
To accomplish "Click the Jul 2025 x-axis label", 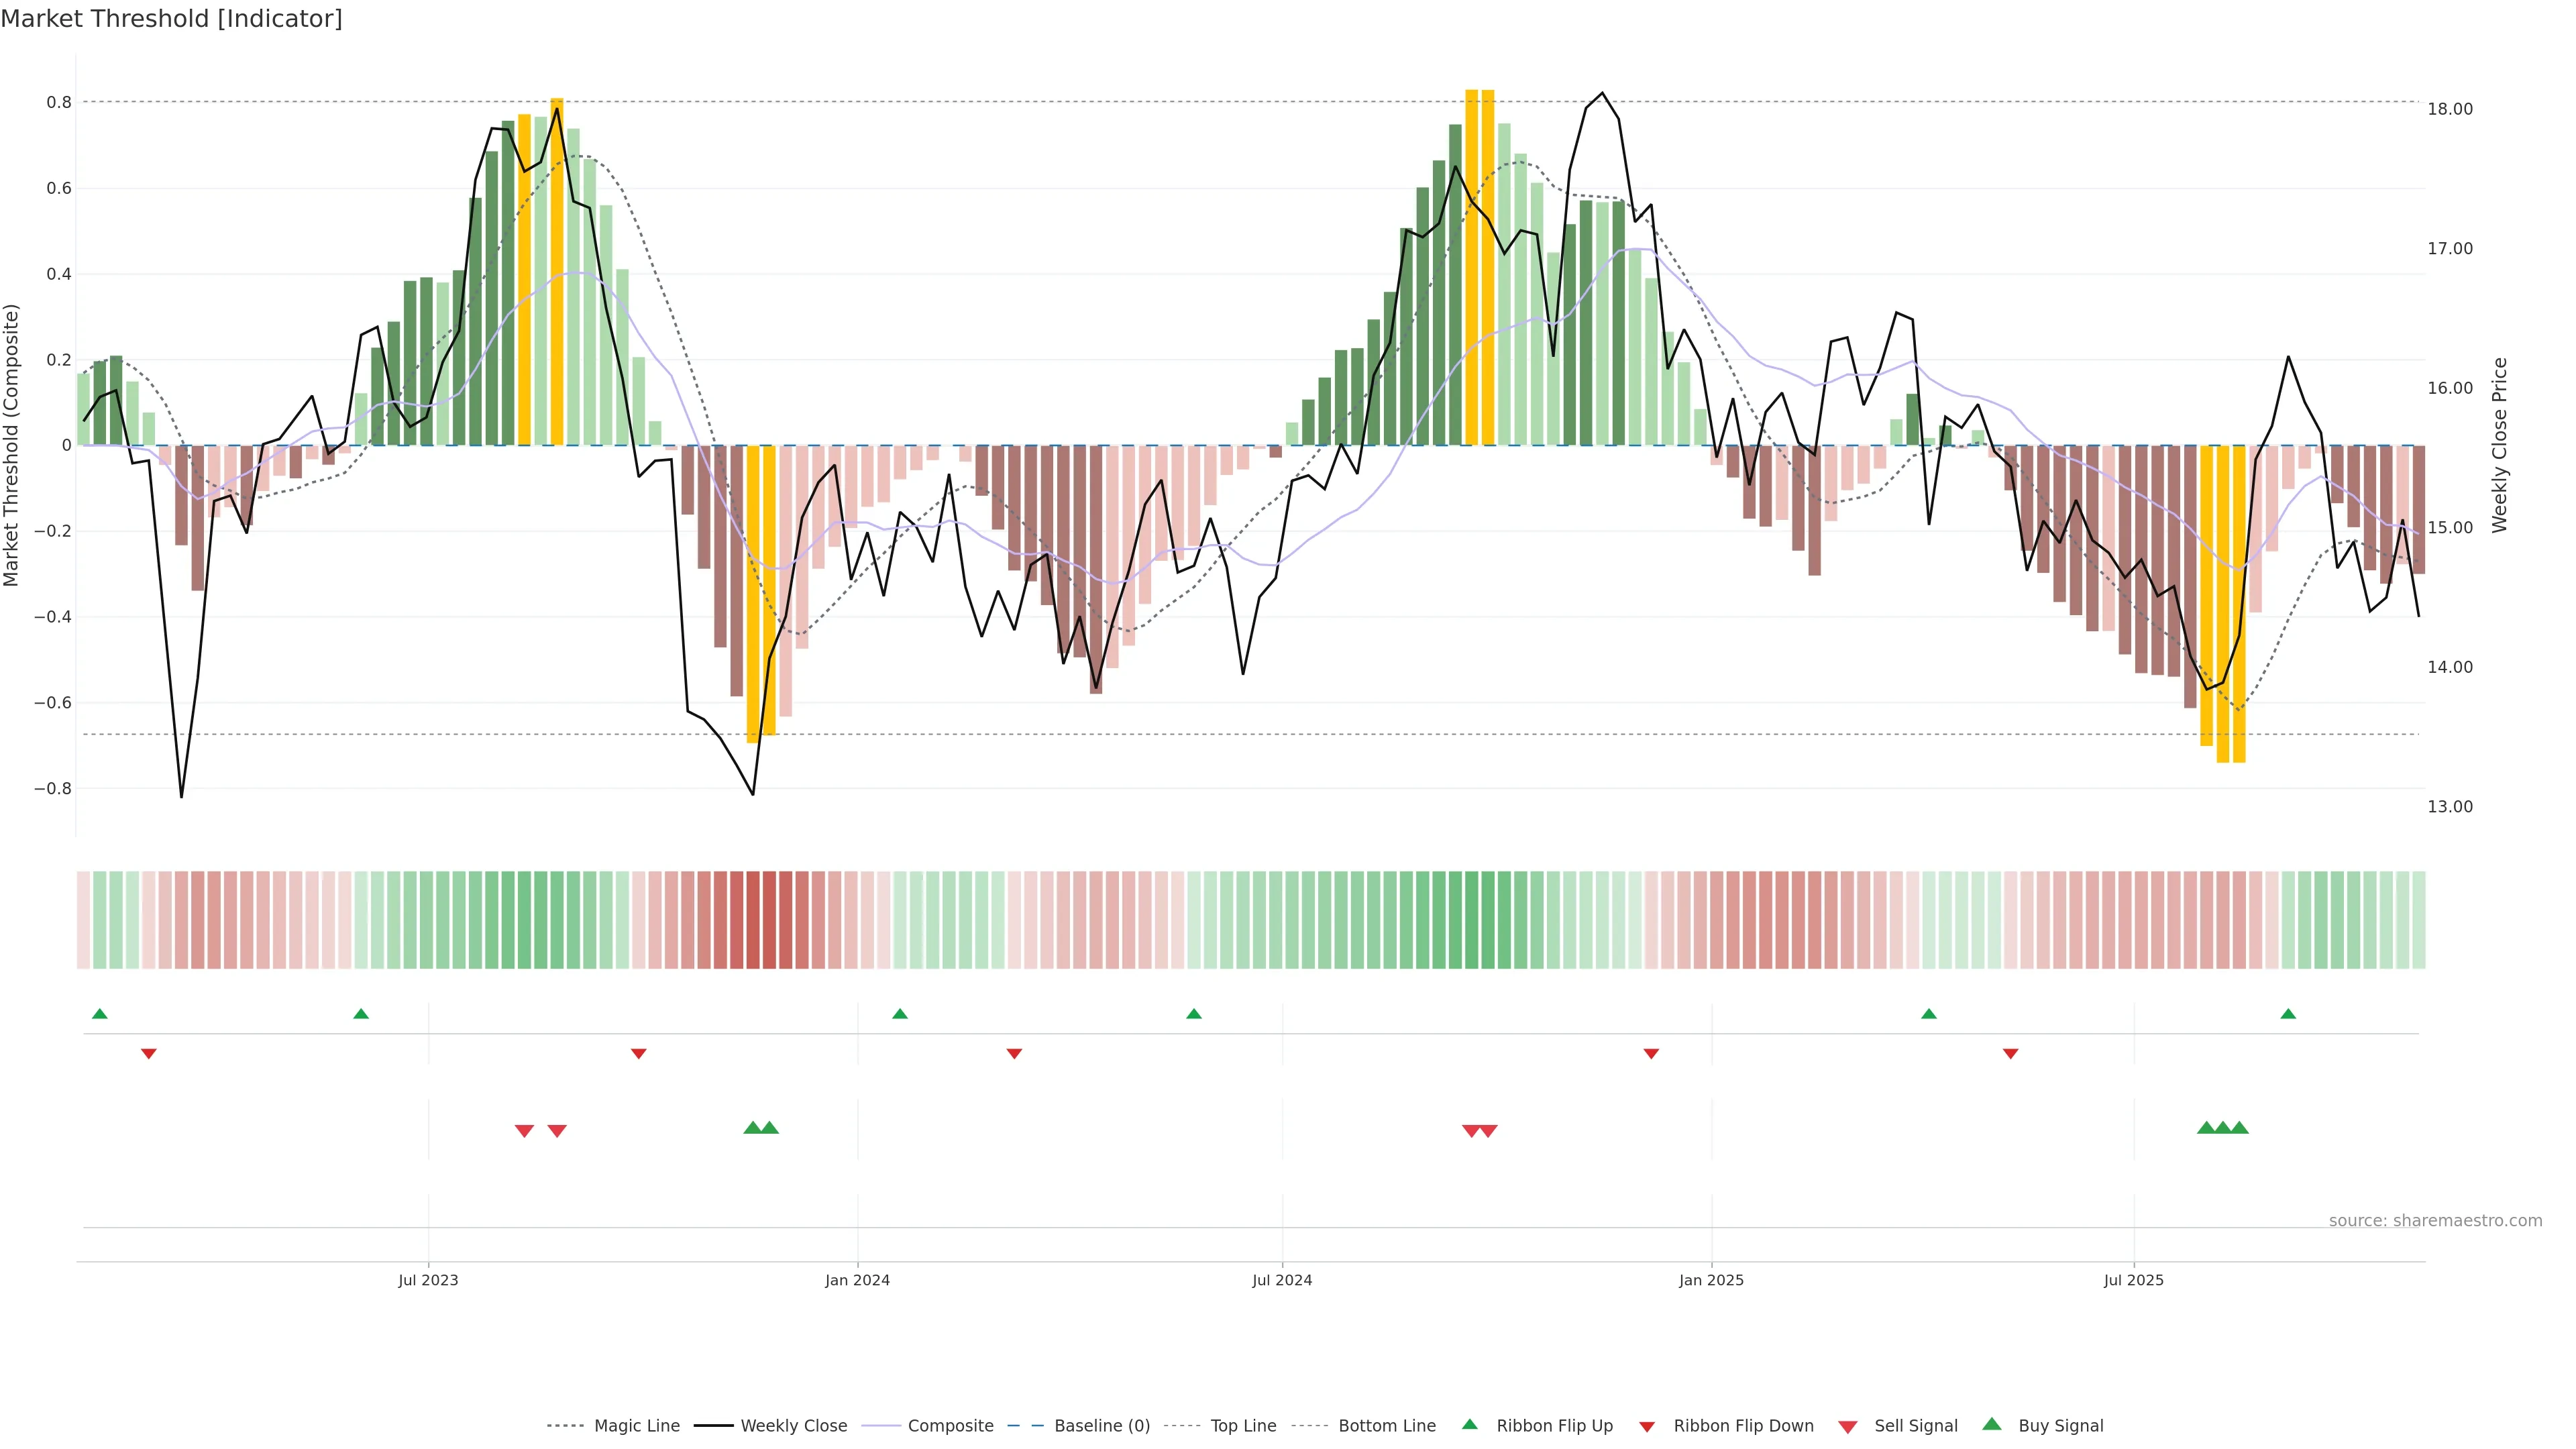I will coord(2133,1280).
